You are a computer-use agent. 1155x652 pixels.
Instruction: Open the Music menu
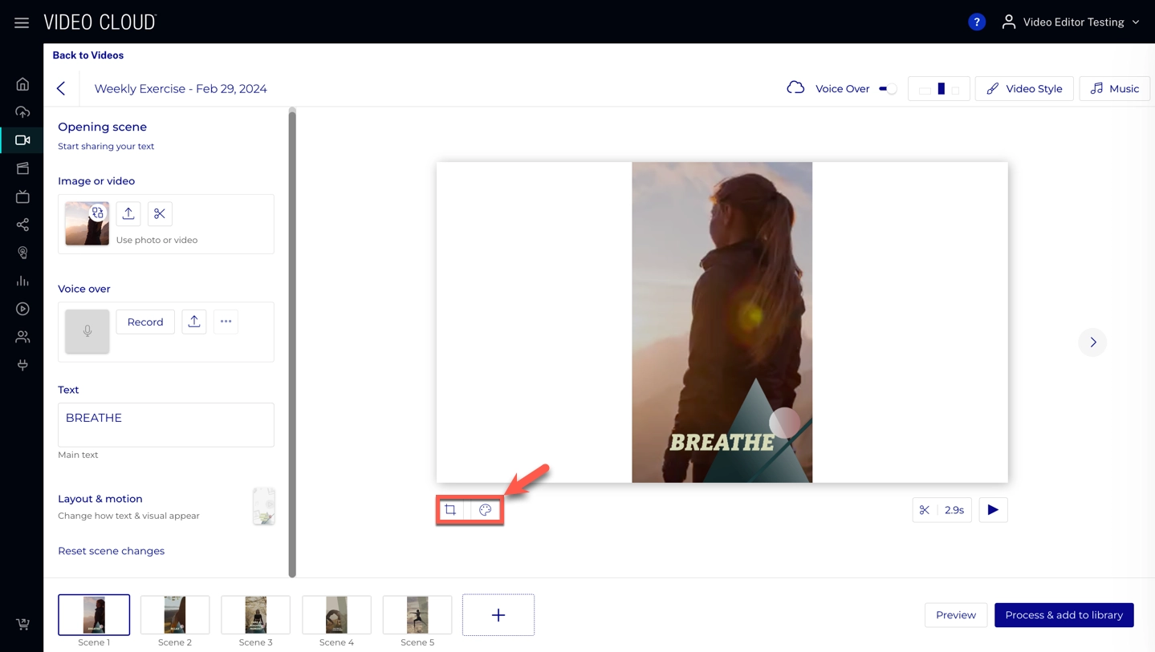pyautogui.click(x=1114, y=89)
